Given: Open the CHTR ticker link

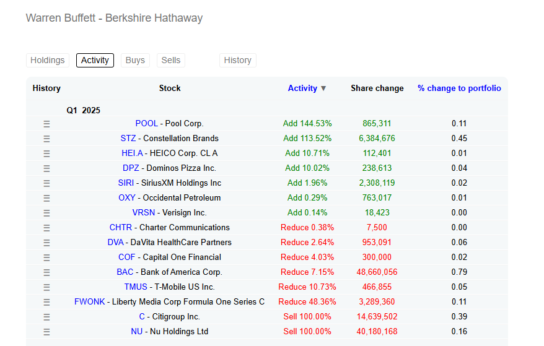Looking at the screenshot, I should 121,227.
